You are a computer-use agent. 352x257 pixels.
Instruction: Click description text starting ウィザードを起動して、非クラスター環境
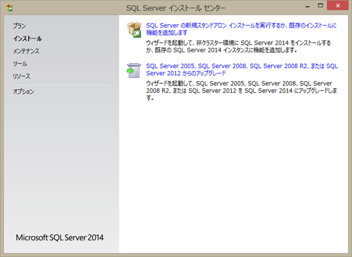pyautogui.click(x=239, y=46)
